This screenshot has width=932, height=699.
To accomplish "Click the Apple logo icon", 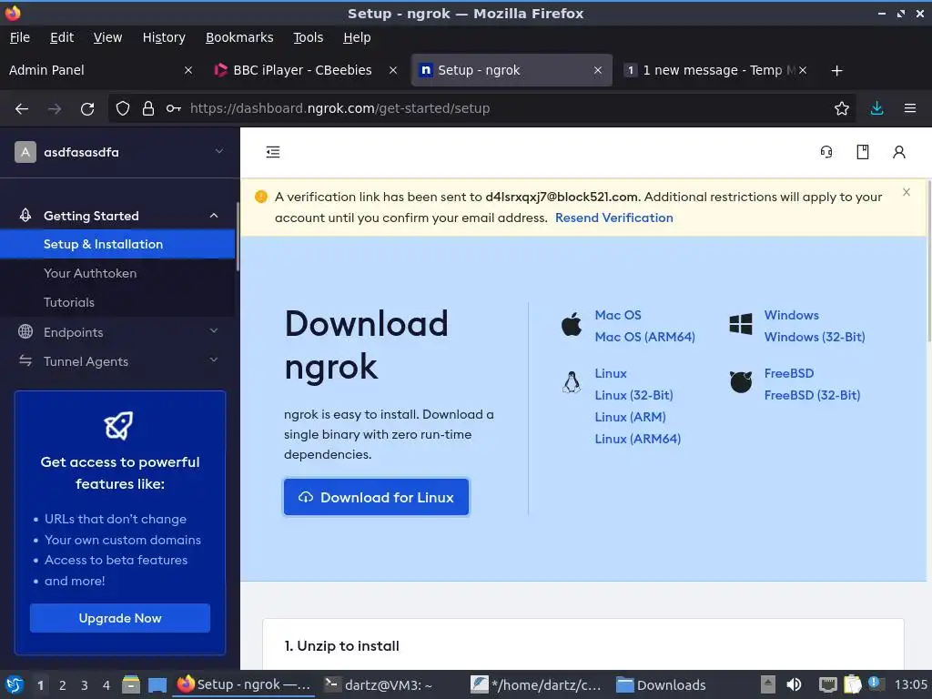I will (572, 325).
